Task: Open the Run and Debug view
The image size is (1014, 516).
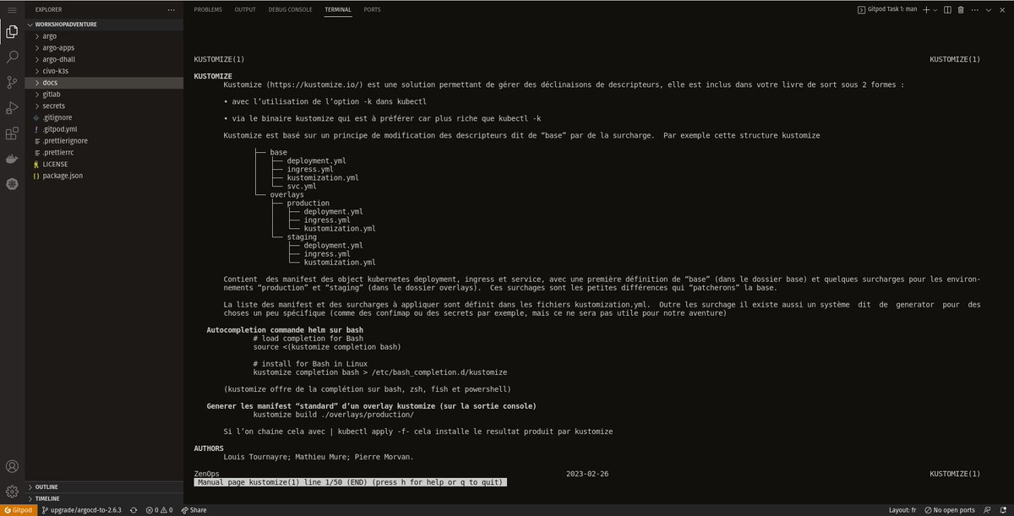Action: pyautogui.click(x=12, y=108)
